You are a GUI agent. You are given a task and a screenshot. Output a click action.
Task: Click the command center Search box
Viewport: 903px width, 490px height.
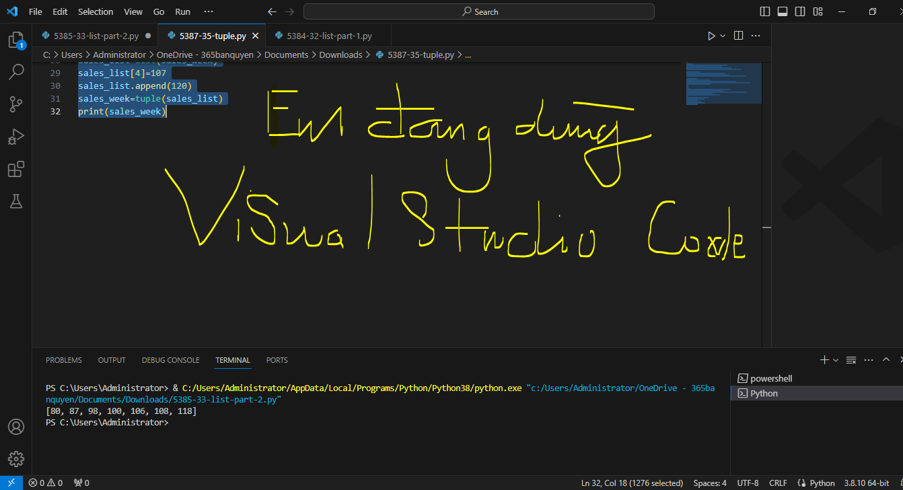point(479,11)
